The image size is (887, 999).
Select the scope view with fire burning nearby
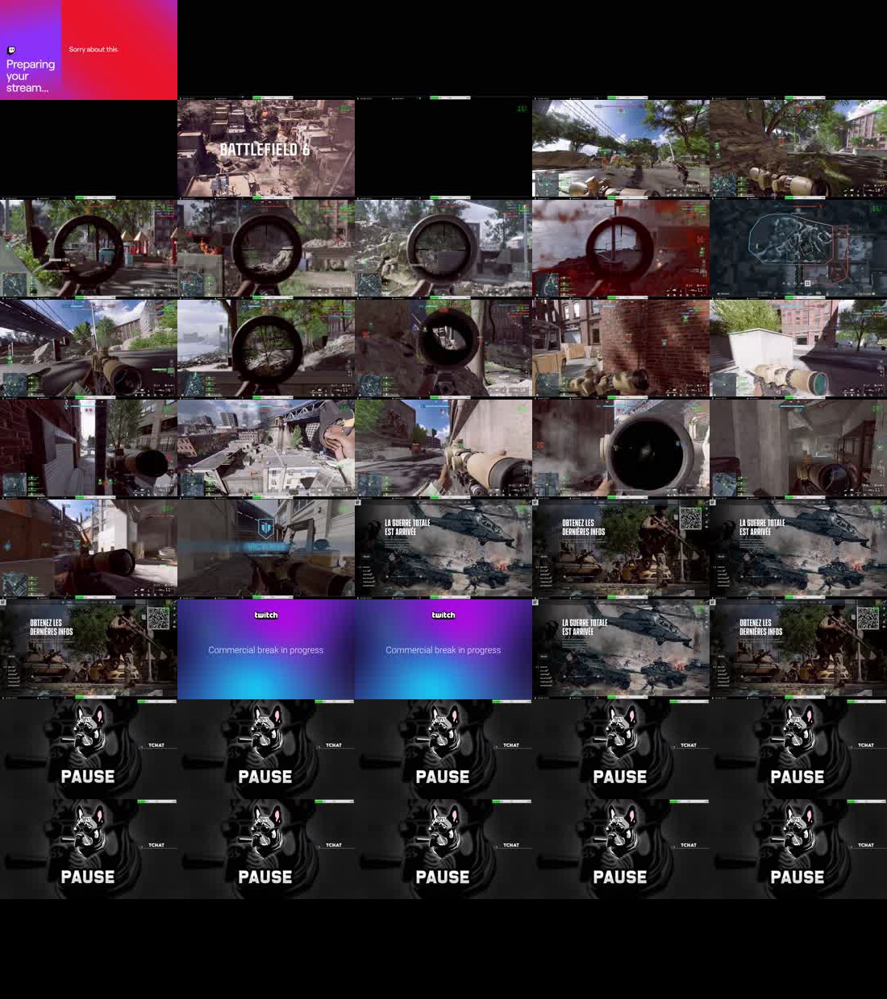[x=266, y=249]
